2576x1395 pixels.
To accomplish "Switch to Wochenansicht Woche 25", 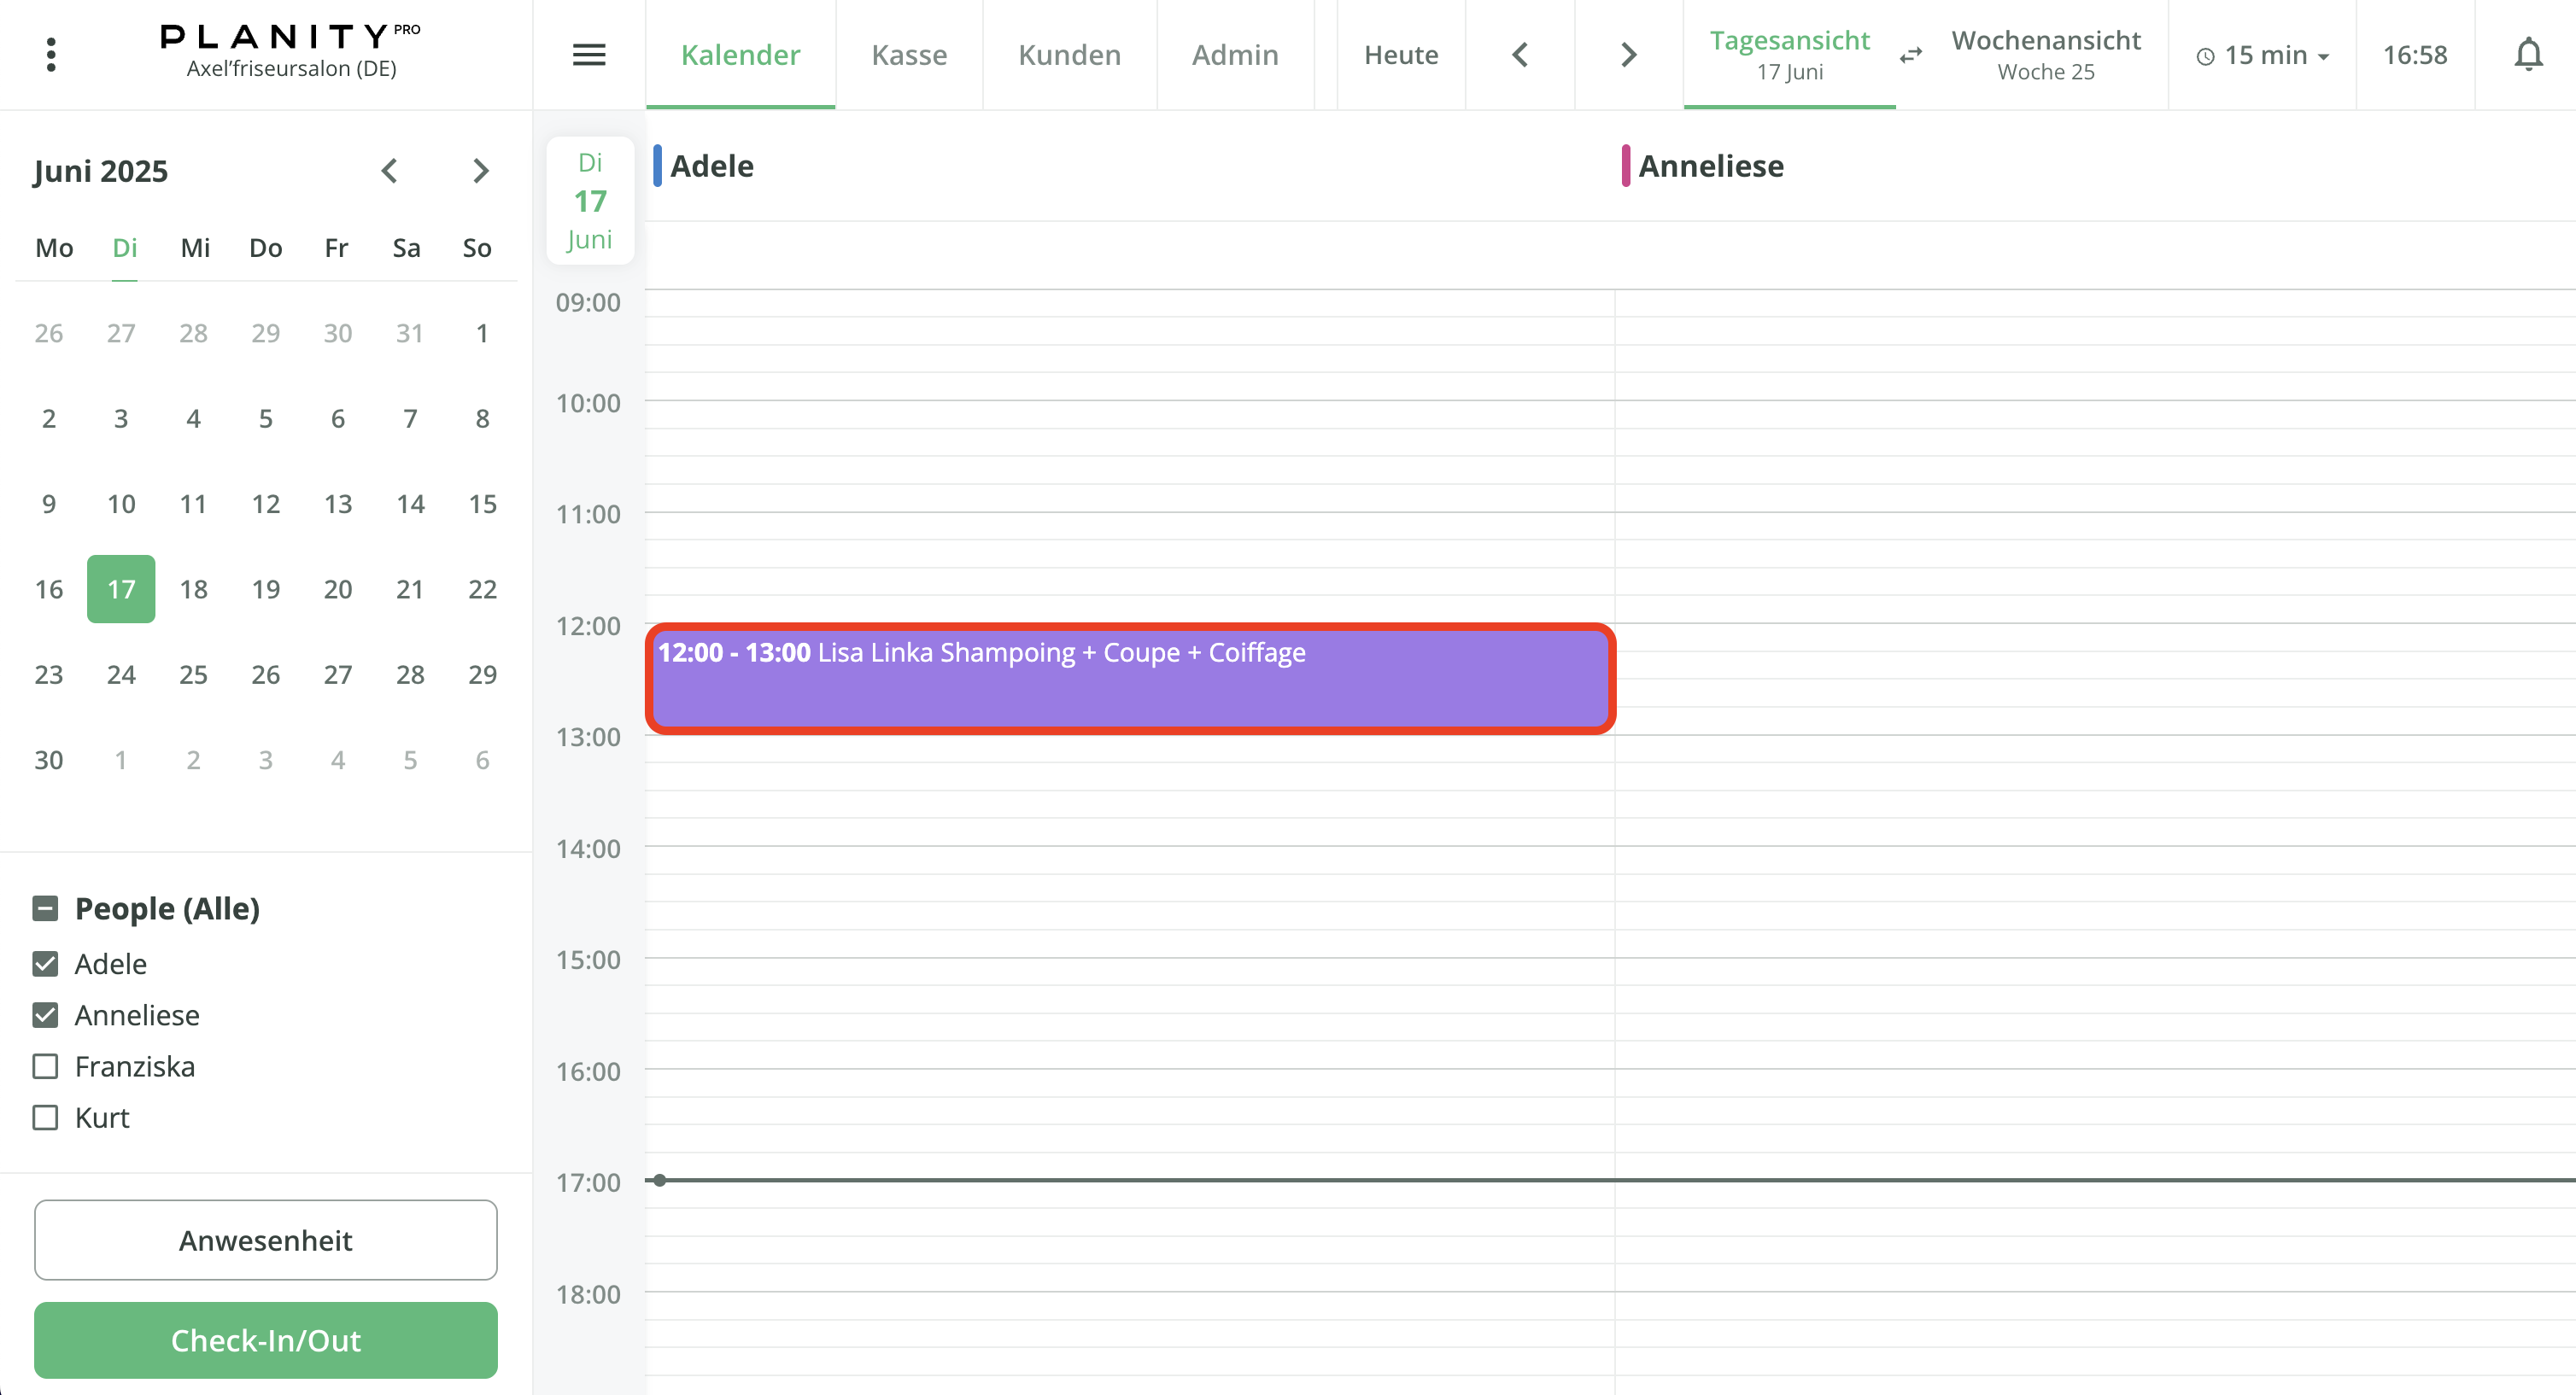I will click(x=2045, y=54).
